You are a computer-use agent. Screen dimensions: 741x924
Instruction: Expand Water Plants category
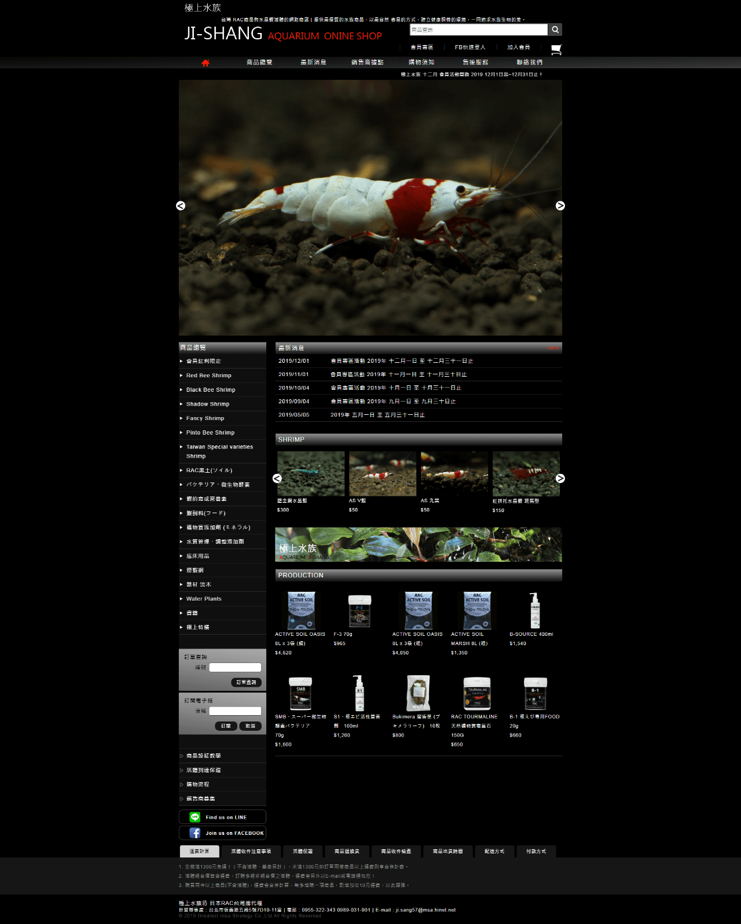204,599
